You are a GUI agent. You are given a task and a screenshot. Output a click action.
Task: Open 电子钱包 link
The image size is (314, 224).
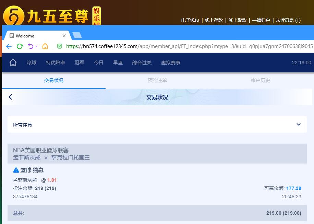pyautogui.click(x=190, y=20)
